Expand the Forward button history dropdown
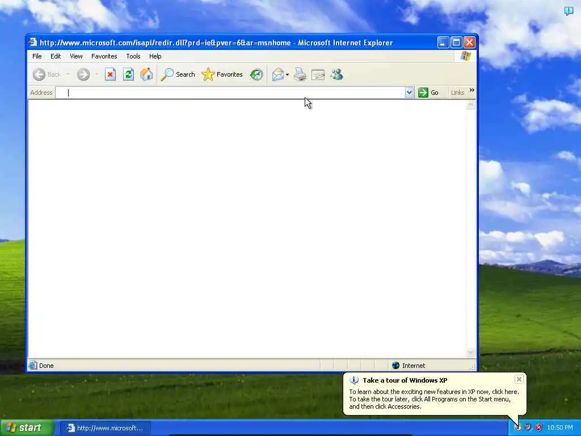Viewport: 581px width, 436px height. 96,74
